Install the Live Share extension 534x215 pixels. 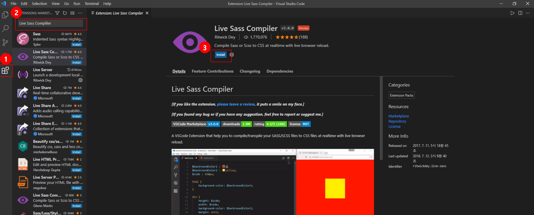coord(77,98)
